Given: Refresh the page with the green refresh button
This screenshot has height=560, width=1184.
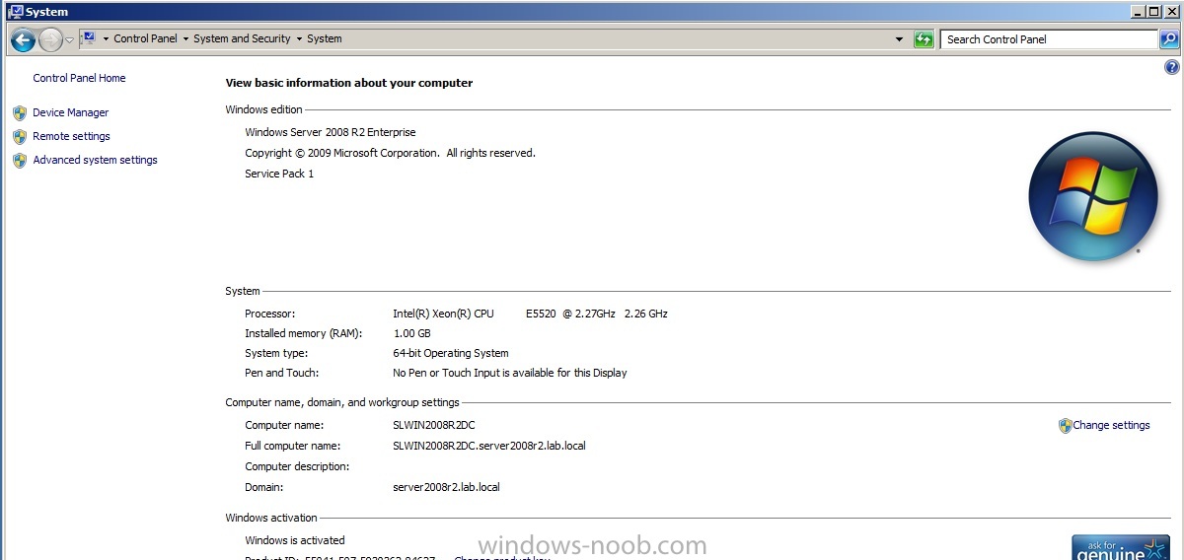Looking at the screenshot, I should 924,39.
